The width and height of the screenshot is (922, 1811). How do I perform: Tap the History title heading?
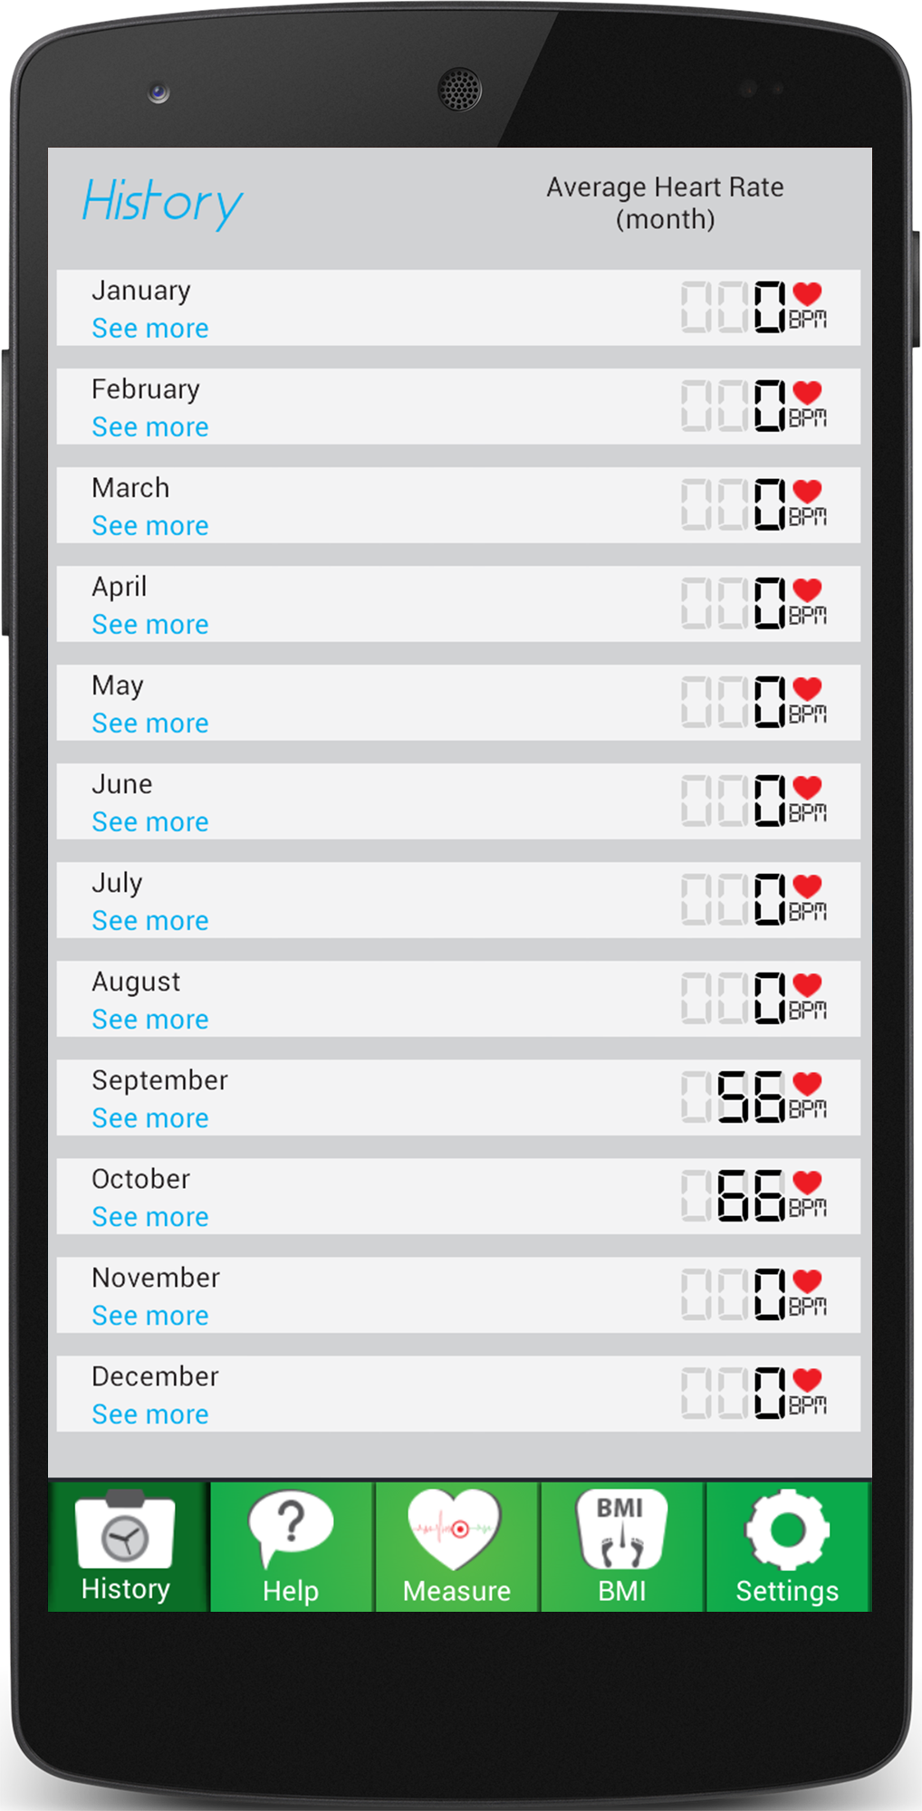tap(162, 204)
